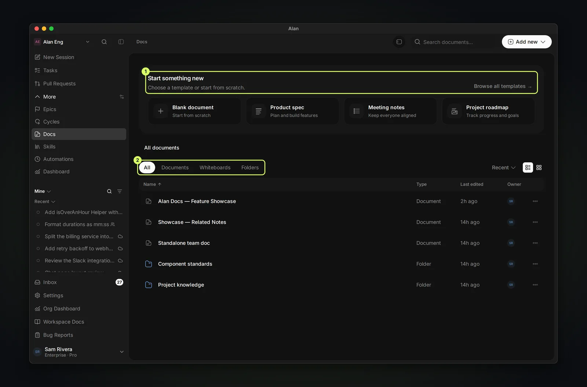Click the document icon for Standalone team doc
Viewport: 587px width, 387px height.
click(149, 243)
